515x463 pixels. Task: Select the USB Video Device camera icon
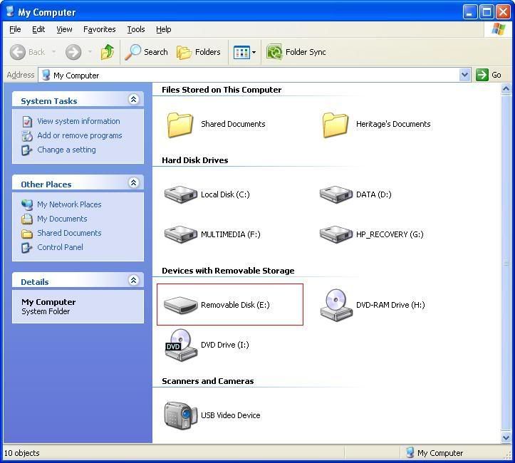click(x=180, y=415)
